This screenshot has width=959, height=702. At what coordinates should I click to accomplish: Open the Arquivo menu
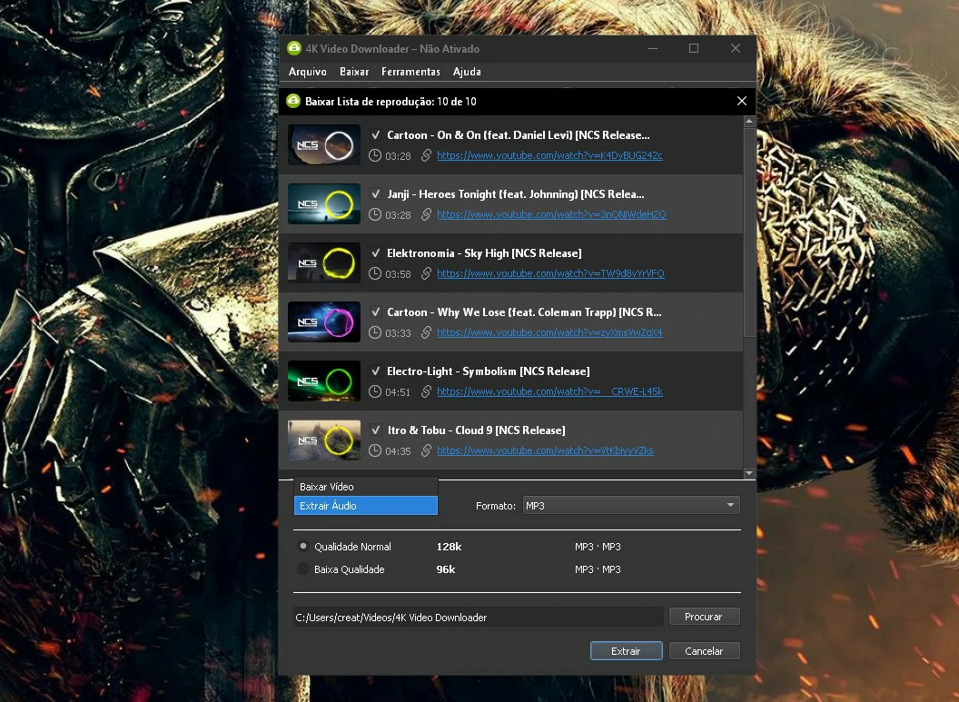tap(308, 72)
